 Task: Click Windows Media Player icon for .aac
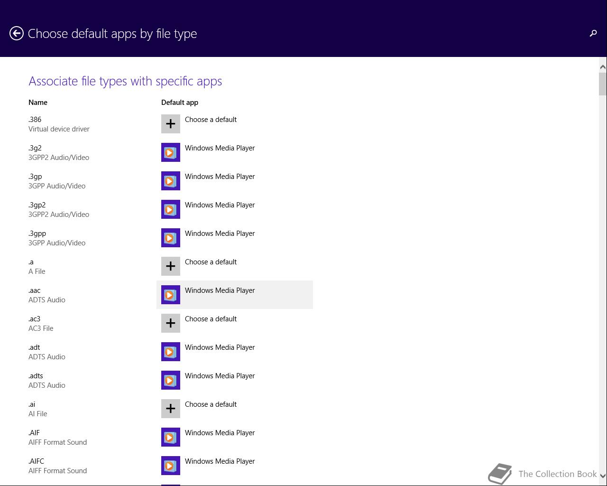171,295
